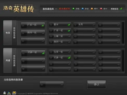The height and width of the screenshot is (95, 127).
Task: Click the red server status text
Action: [64, 9]
